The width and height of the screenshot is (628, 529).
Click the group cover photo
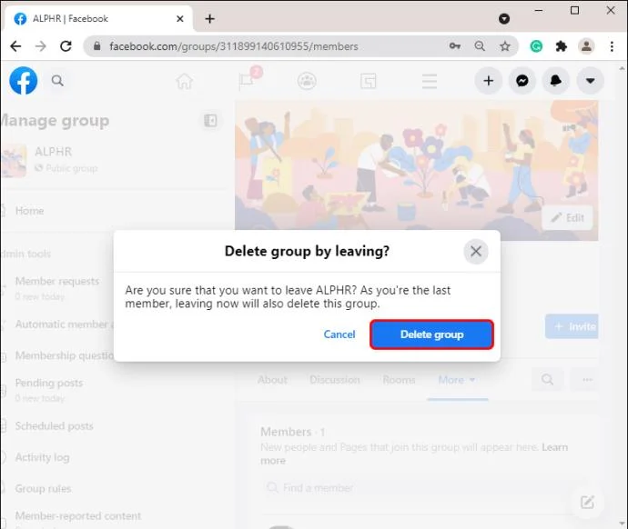[417, 164]
